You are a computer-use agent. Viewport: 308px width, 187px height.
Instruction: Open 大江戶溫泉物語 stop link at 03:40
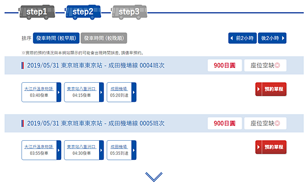[x=39, y=89]
